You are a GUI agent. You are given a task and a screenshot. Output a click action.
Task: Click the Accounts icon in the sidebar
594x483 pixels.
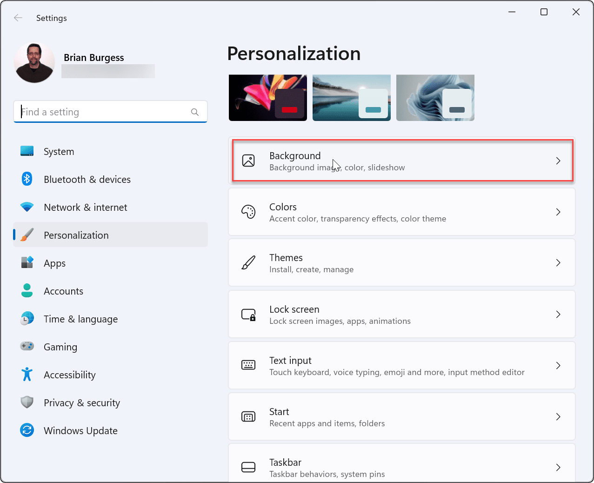(27, 290)
